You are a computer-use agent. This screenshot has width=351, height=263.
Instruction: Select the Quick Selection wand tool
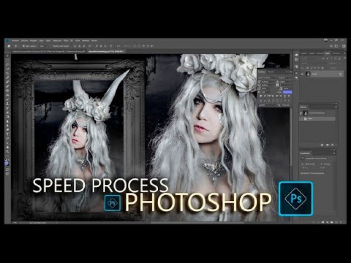click(x=8, y=69)
